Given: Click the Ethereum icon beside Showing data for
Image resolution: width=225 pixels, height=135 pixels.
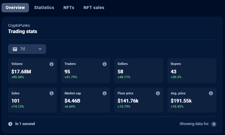Looking at the screenshot, I should tap(214, 124).
